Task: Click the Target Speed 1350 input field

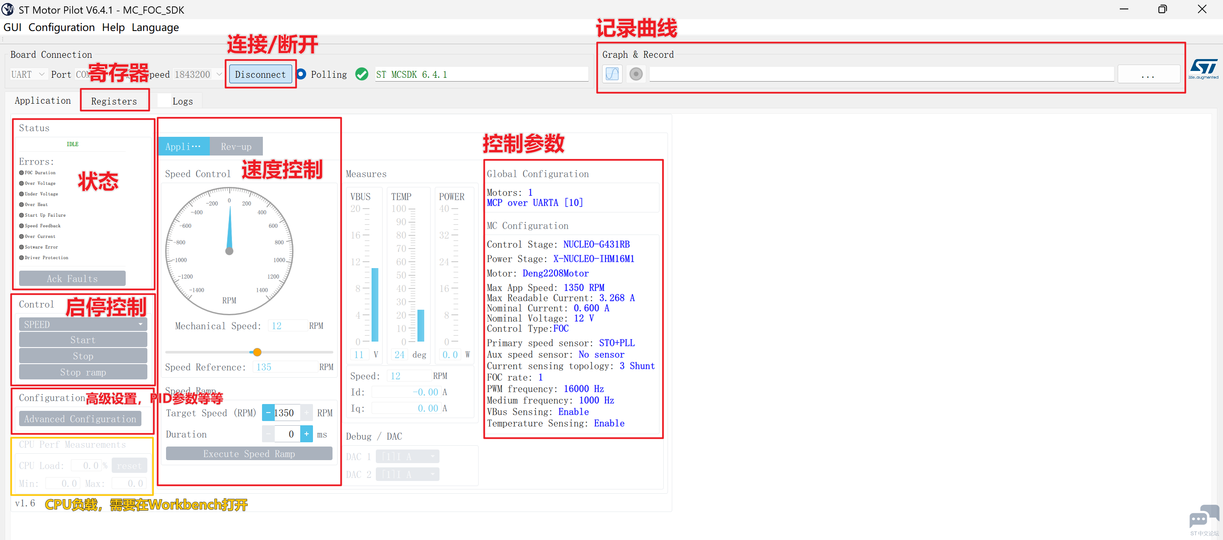Action: point(287,413)
